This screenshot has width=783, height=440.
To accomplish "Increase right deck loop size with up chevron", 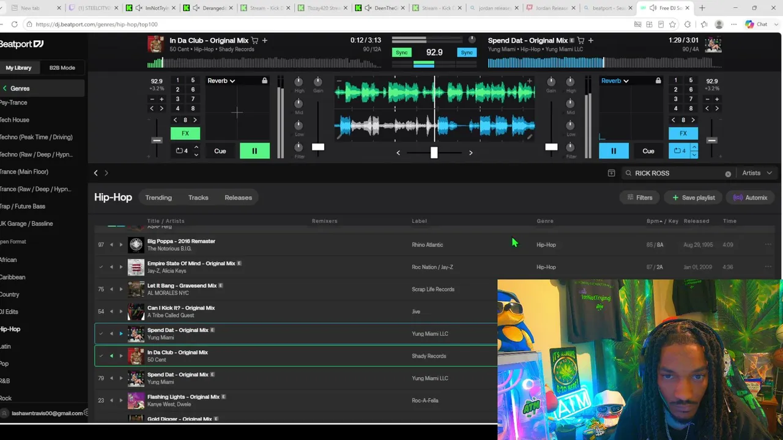I will [x=694, y=147].
